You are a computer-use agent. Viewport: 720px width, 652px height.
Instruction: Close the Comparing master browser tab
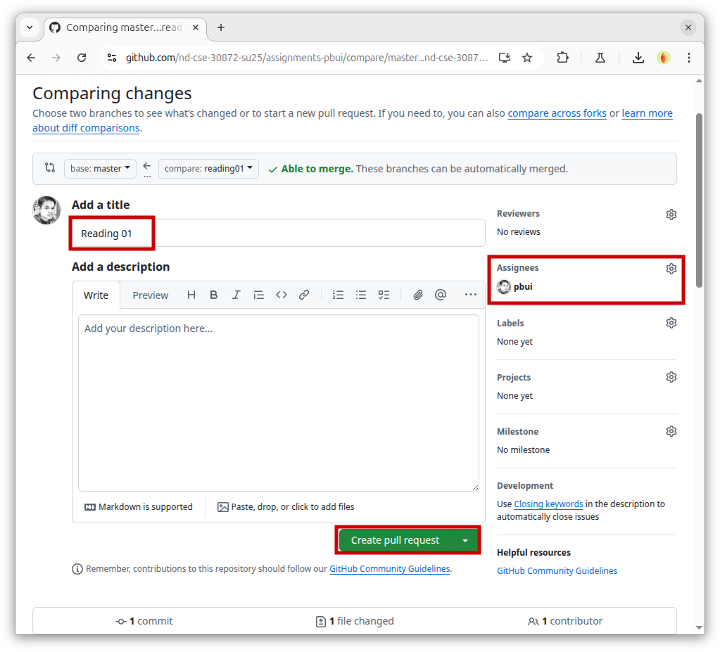[x=196, y=27]
